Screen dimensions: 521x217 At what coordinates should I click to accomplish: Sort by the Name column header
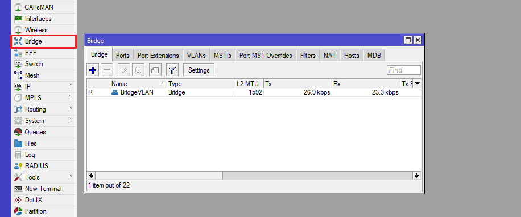(138, 84)
